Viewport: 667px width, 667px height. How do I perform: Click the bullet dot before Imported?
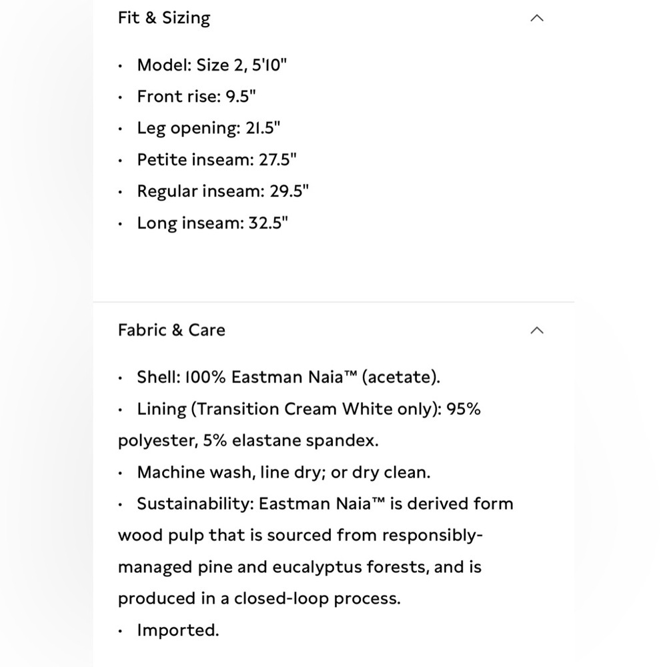tap(120, 631)
